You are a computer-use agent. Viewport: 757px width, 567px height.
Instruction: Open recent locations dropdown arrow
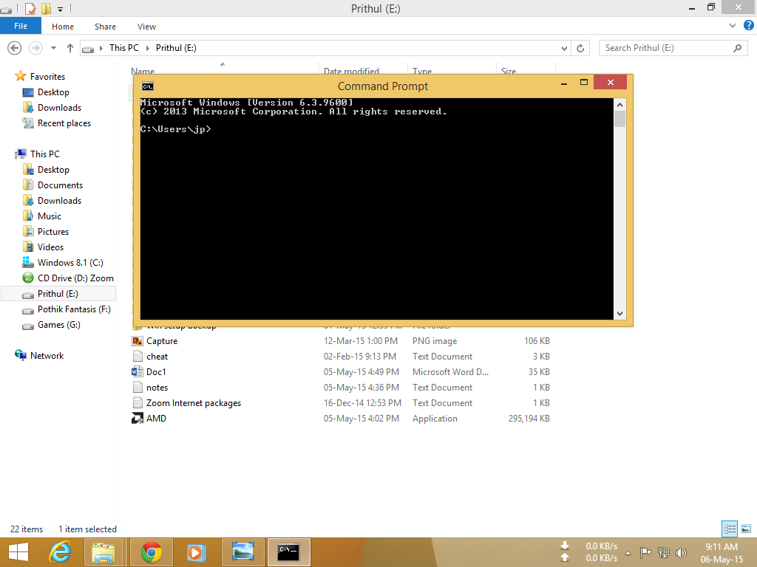pos(53,48)
